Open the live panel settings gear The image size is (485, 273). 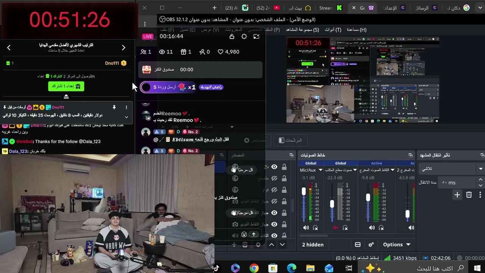[244, 36]
